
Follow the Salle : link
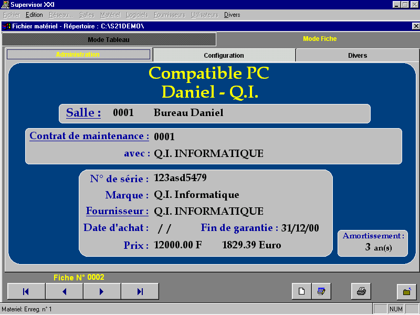pyautogui.click(x=83, y=112)
